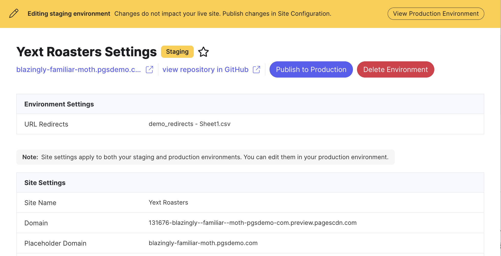Click the Yext Roasters Settings heading

86,52
